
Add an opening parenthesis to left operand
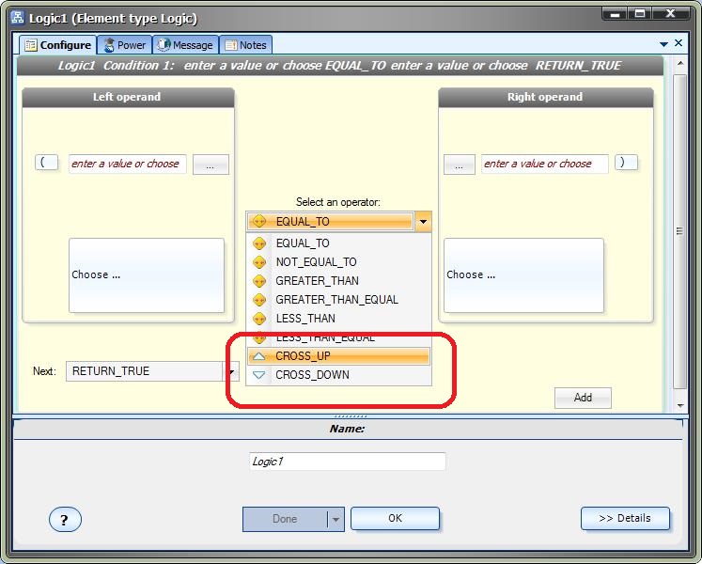pyautogui.click(x=47, y=163)
